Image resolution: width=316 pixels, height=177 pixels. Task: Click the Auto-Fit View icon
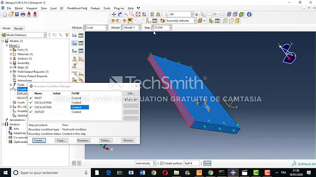pyautogui.click(x=138, y=14)
